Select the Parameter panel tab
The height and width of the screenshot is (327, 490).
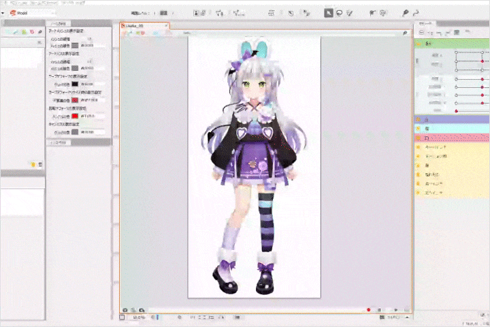tap(425, 23)
